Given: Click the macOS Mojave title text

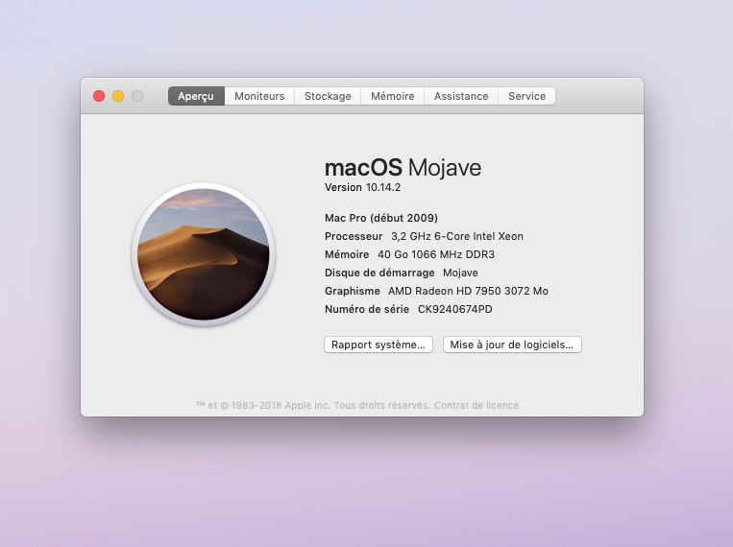Looking at the screenshot, I should pos(403,167).
